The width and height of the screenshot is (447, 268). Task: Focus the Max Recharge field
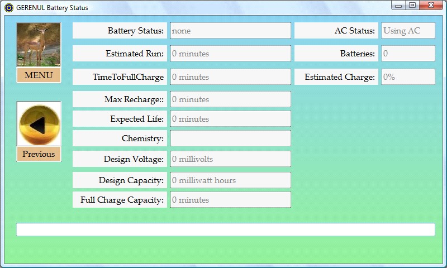click(x=230, y=99)
